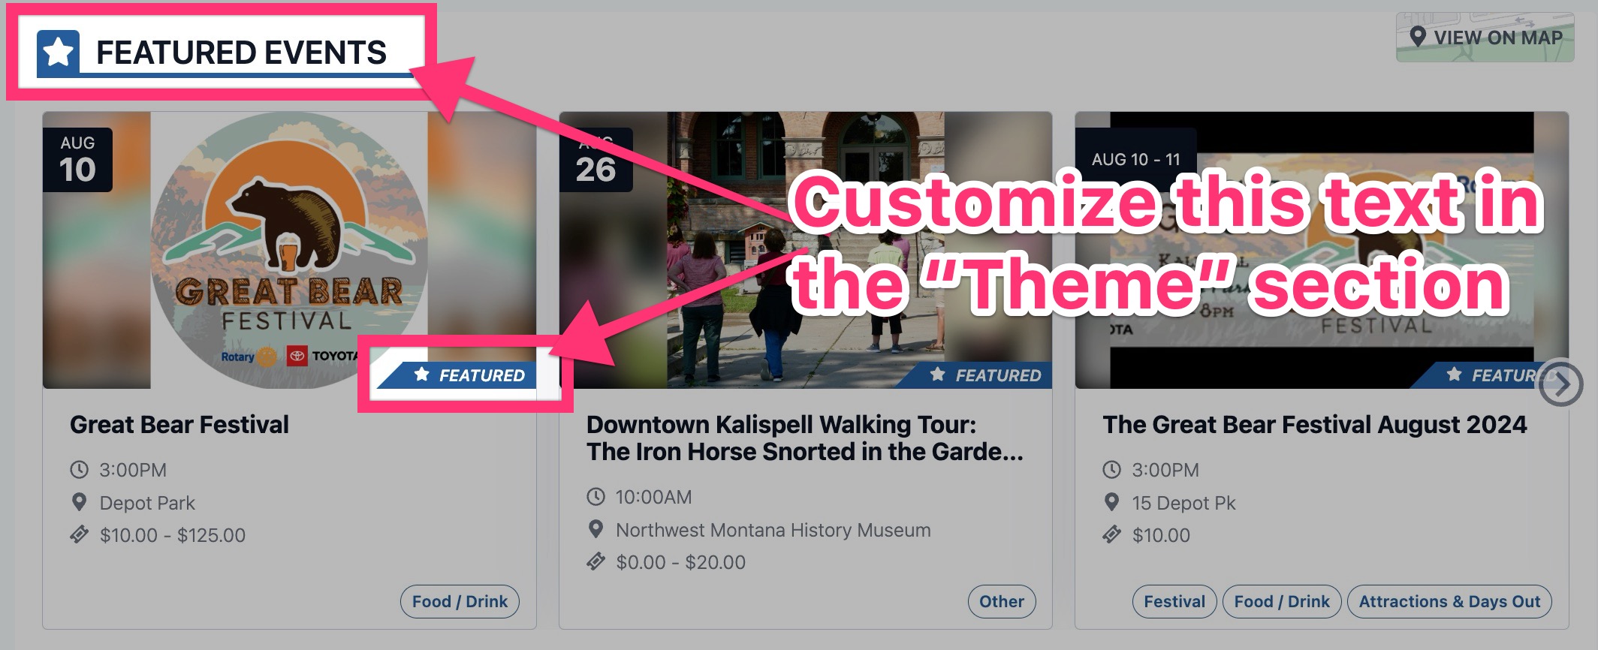The width and height of the screenshot is (1598, 650).
Task: Open the Great Bear Festival event title
Action: click(x=178, y=425)
